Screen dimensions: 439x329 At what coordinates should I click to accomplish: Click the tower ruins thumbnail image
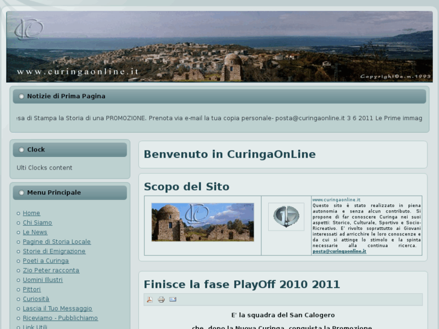pos(203,222)
